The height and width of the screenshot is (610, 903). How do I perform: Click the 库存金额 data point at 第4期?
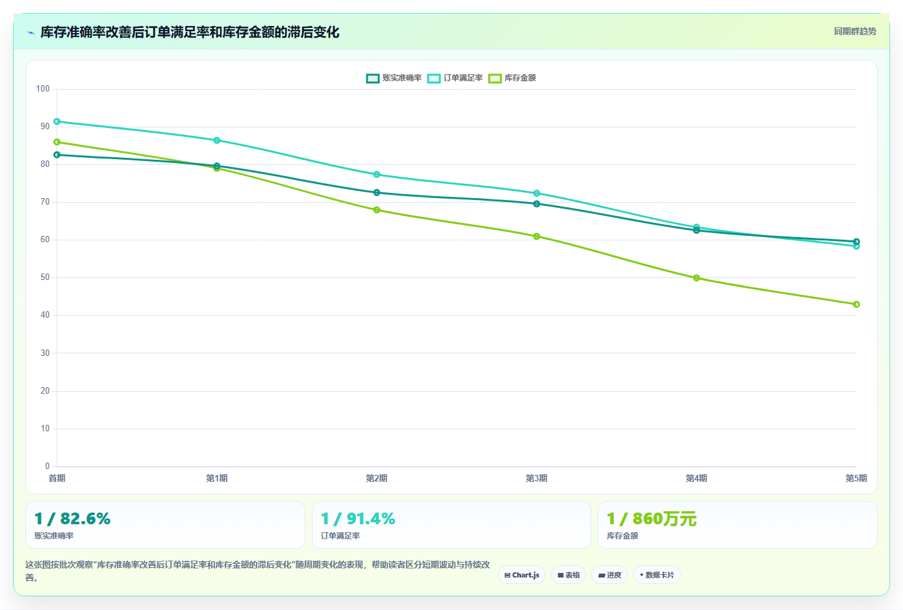(x=696, y=278)
